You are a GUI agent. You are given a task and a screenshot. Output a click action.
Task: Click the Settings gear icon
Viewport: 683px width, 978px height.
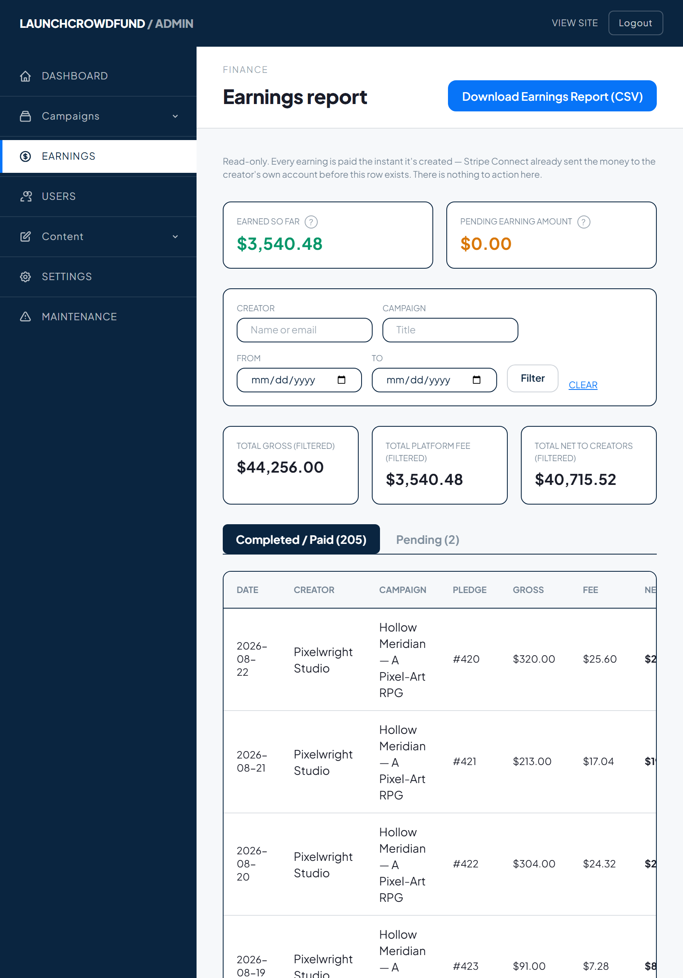(25, 276)
